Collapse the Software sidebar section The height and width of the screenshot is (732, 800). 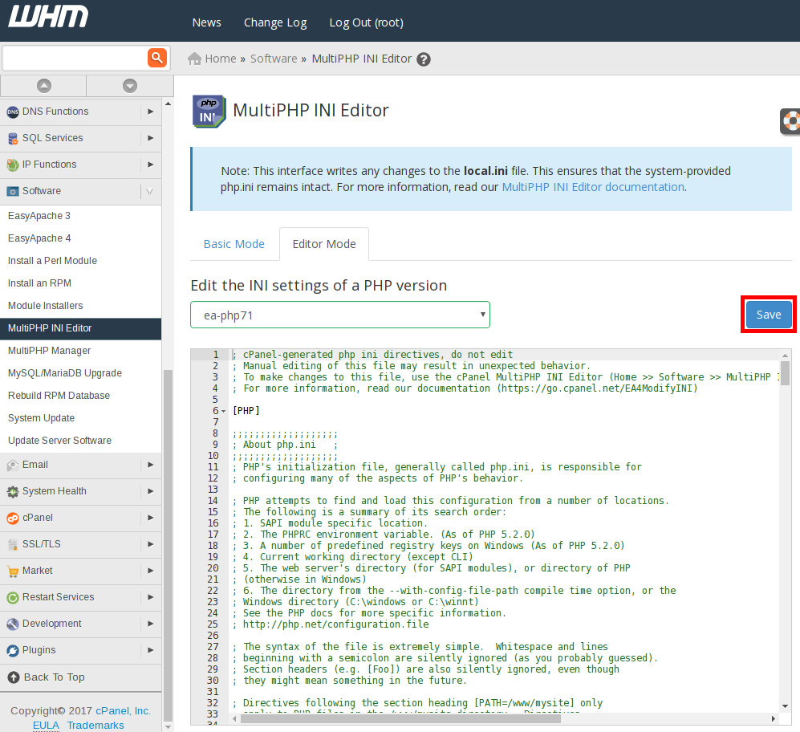150,191
